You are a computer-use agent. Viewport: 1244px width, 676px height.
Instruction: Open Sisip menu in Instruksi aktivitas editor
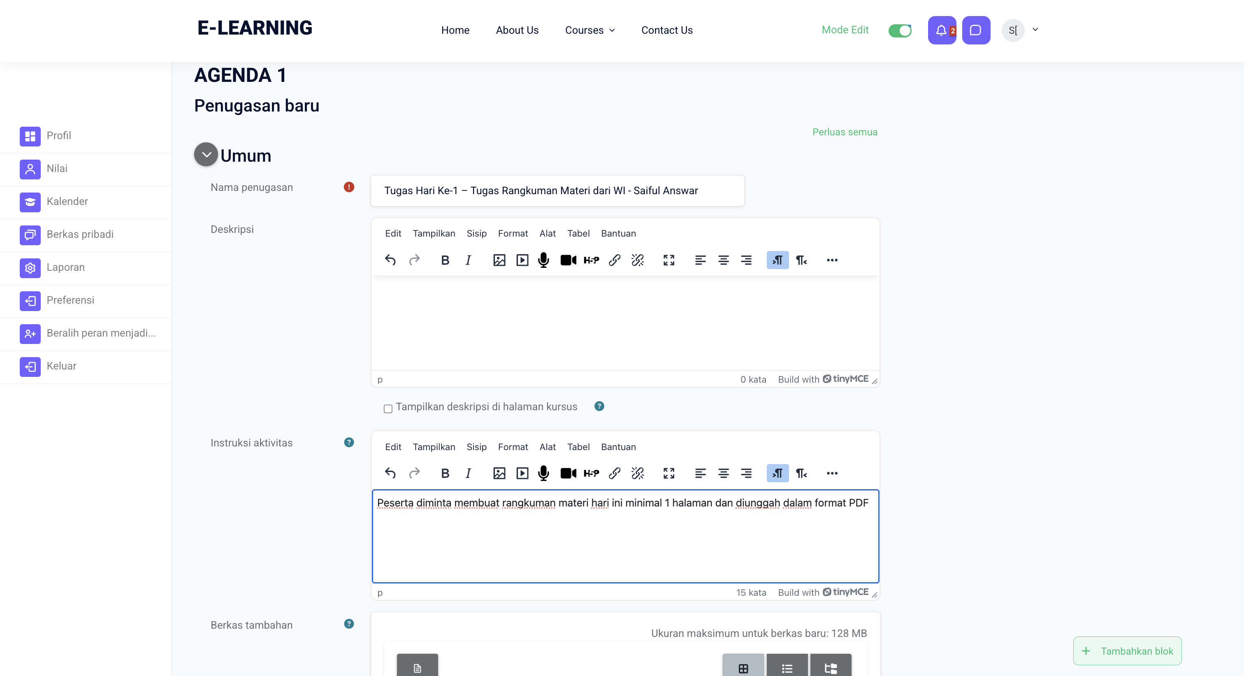point(476,447)
